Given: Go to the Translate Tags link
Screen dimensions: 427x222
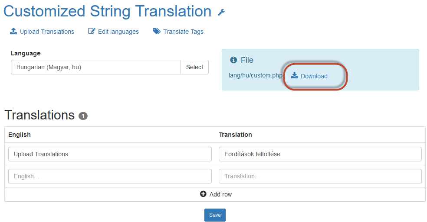Looking at the screenshot, I should pos(183,32).
